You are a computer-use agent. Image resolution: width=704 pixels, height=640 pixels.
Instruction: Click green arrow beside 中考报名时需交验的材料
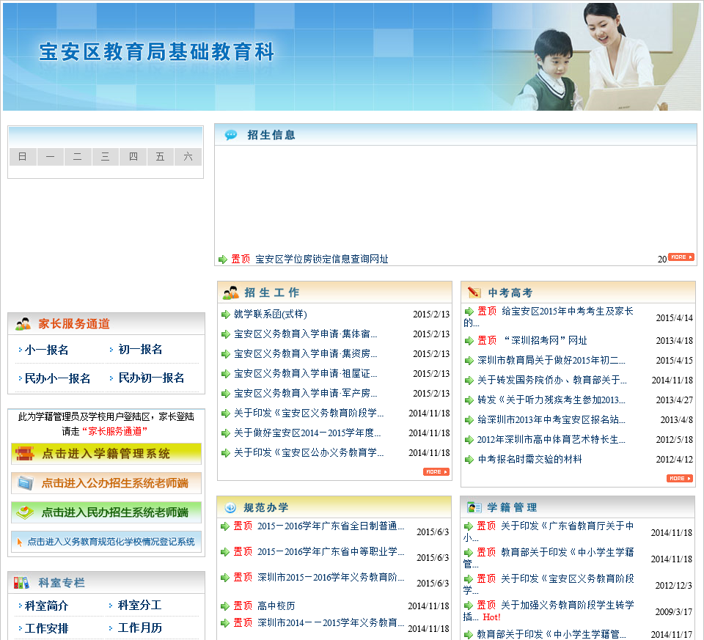469,460
